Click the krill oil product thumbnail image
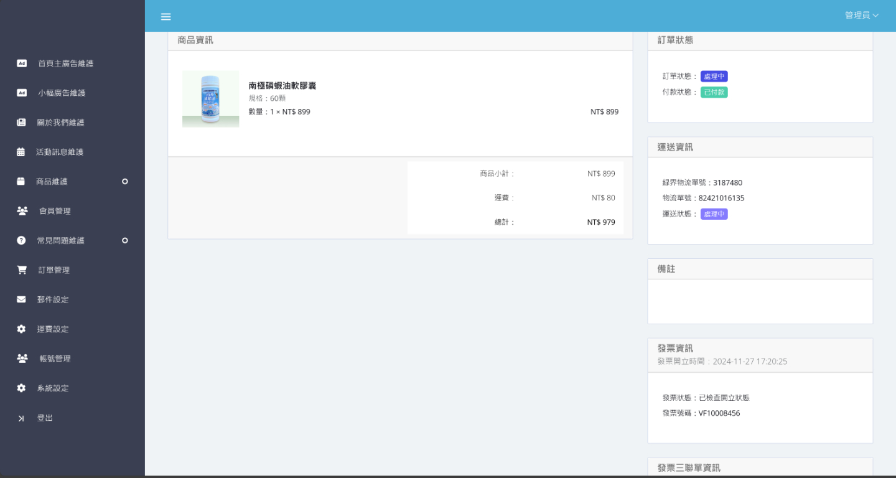The width and height of the screenshot is (896, 478). pos(210,99)
